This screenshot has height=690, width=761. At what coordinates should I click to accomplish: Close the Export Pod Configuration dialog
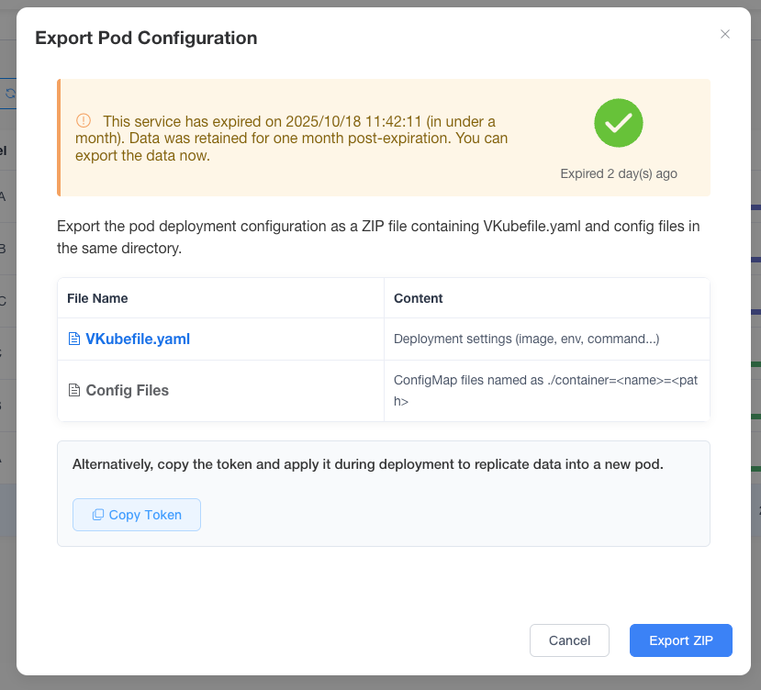click(725, 34)
